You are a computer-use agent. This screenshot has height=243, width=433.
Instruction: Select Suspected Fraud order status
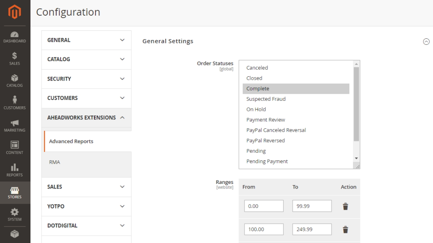[x=296, y=99]
